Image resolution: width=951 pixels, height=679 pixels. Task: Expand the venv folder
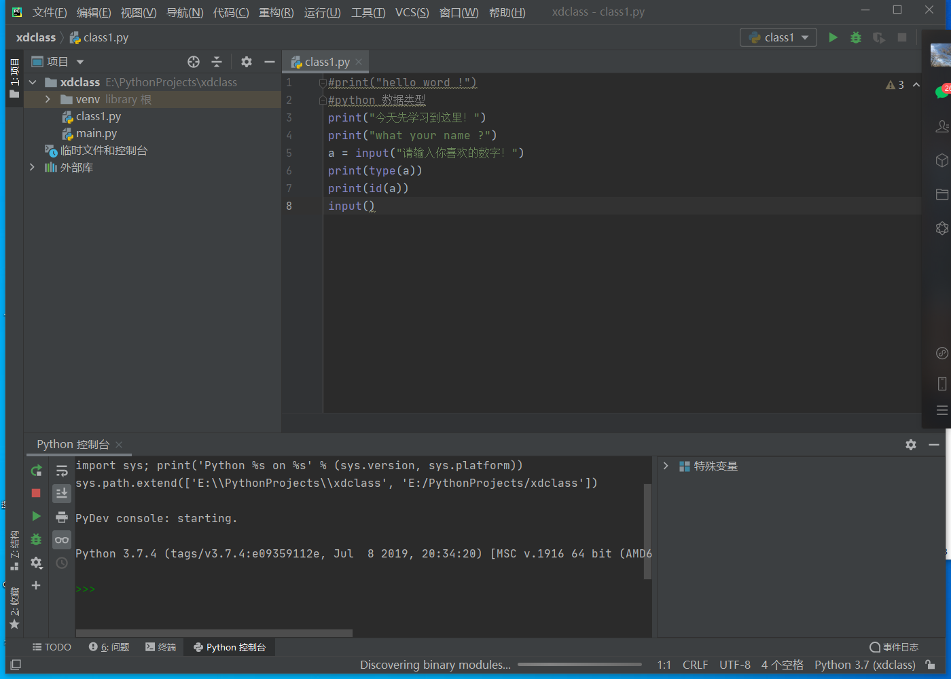(48, 99)
